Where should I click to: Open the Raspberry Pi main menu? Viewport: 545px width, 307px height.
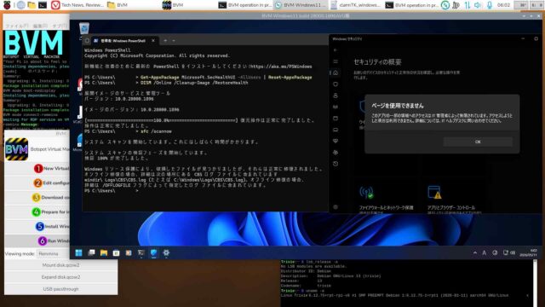click(7, 5)
